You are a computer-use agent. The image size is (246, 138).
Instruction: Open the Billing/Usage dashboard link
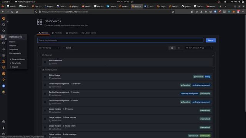(x=55, y=75)
